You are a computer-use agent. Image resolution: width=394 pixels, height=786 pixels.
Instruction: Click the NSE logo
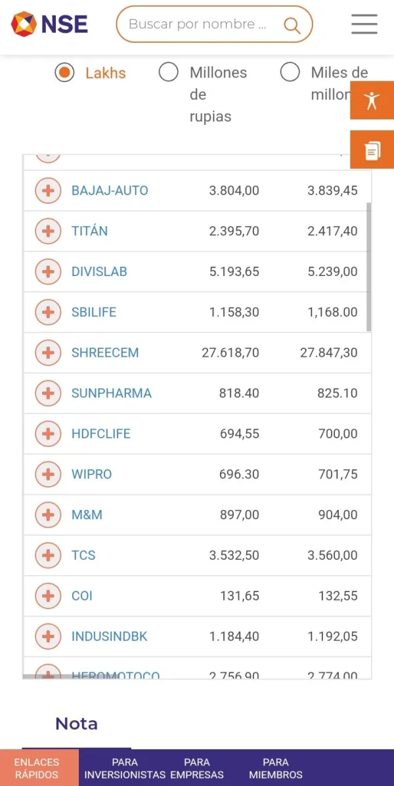coord(49,24)
